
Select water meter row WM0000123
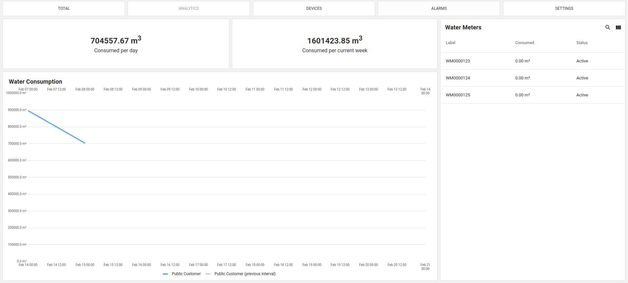point(458,61)
